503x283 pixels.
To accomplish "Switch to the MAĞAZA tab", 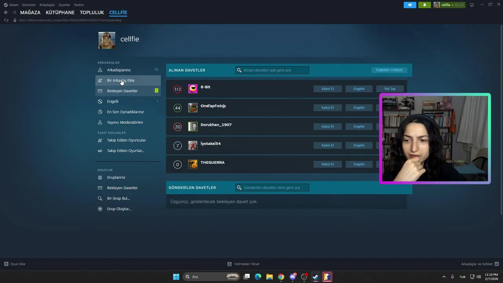I will [x=30, y=13].
